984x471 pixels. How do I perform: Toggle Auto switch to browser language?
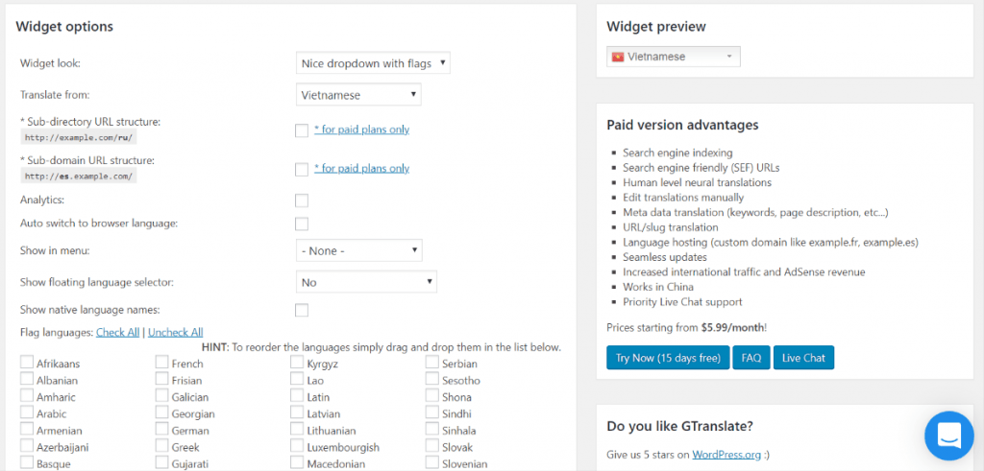(302, 224)
